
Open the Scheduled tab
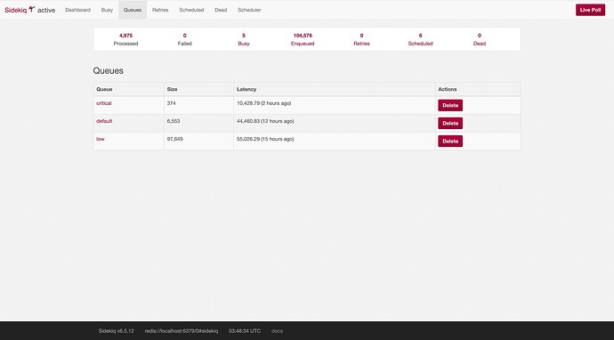191,10
